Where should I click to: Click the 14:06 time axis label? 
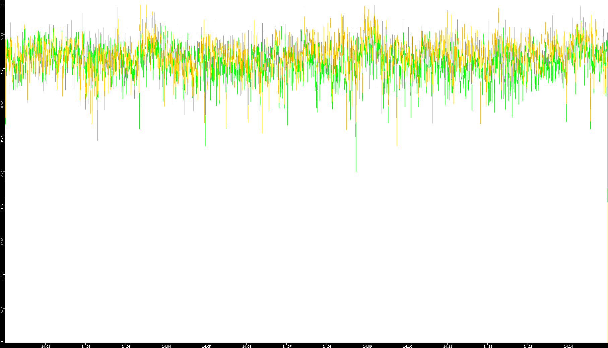[247, 346]
